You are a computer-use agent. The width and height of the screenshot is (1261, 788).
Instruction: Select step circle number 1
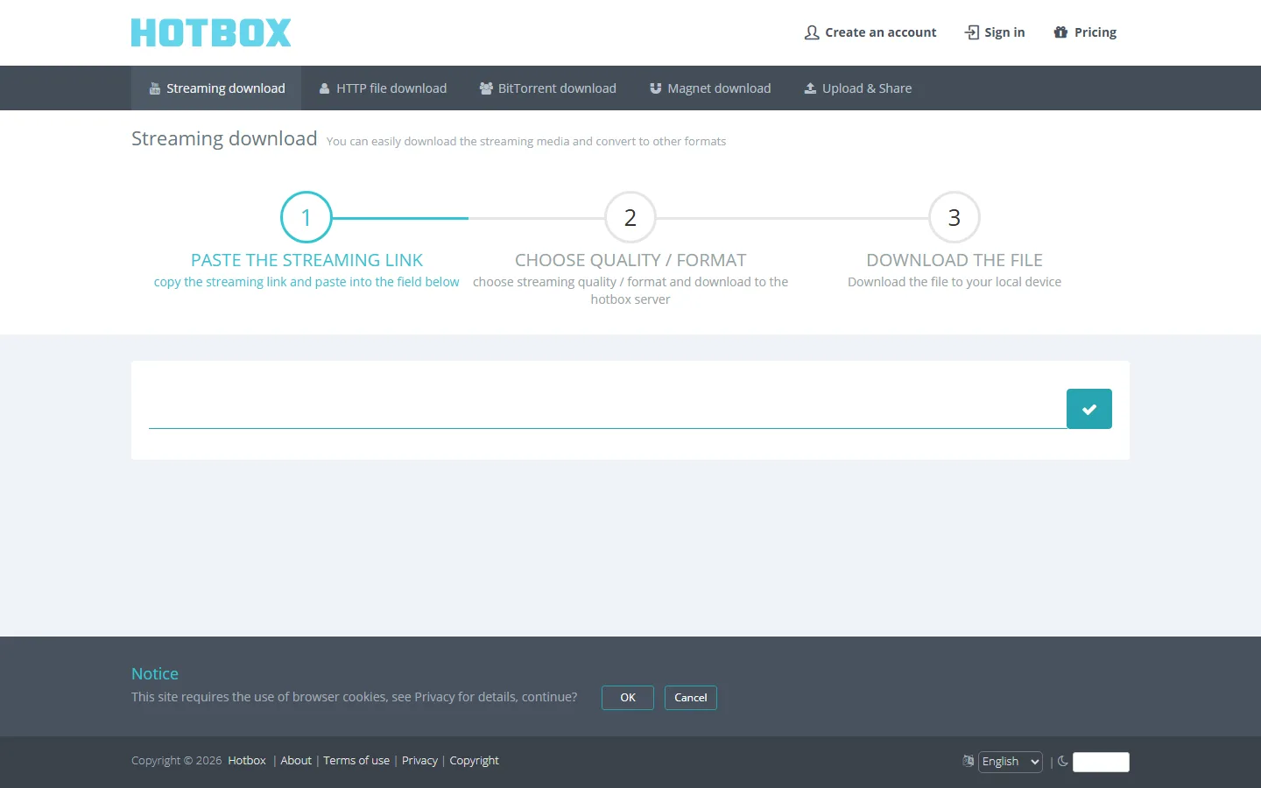coord(306,217)
